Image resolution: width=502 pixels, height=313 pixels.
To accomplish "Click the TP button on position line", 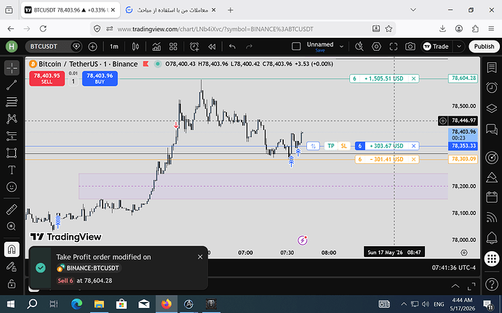I will click(x=331, y=146).
